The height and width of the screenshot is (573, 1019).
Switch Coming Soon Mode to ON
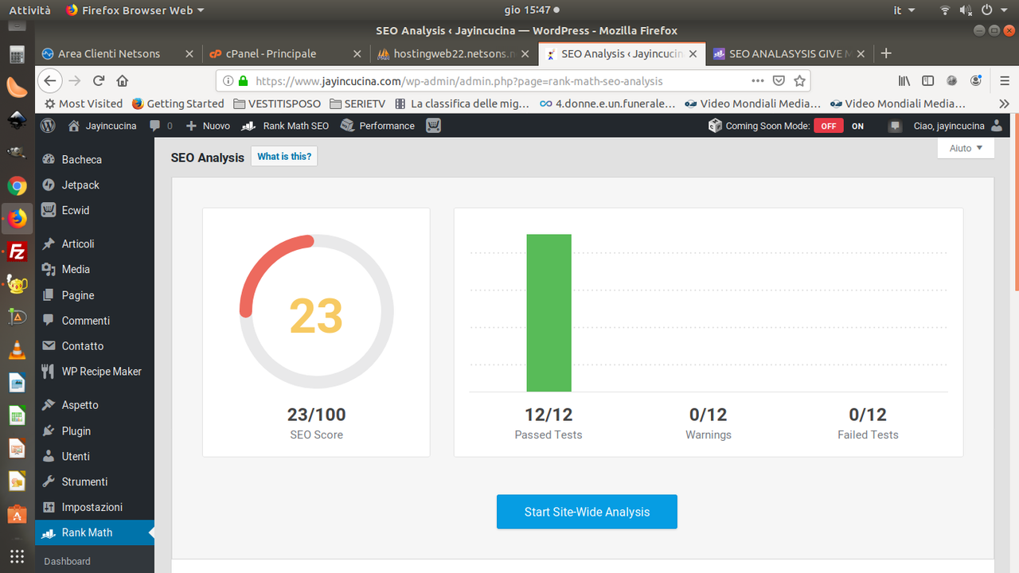tap(857, 126)
